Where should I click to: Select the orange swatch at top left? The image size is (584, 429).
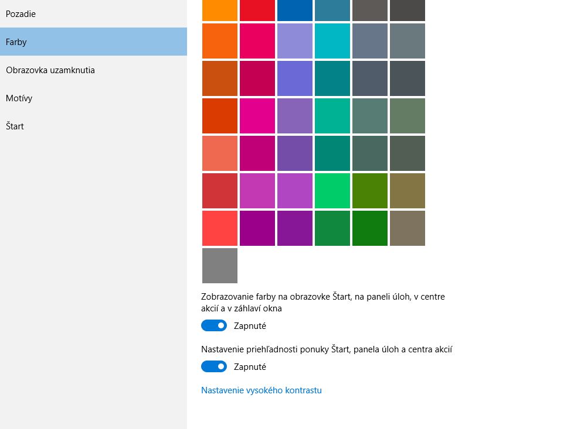[x=220, y=11]
